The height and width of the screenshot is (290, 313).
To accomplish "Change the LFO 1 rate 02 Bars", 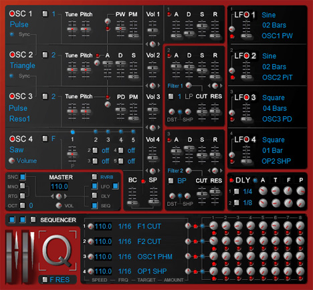I will click(x=274, y=25).
